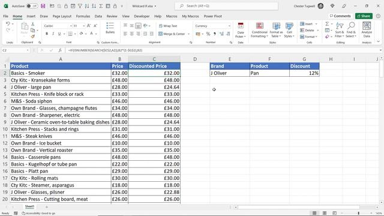Increase the font size

point(89,26)
